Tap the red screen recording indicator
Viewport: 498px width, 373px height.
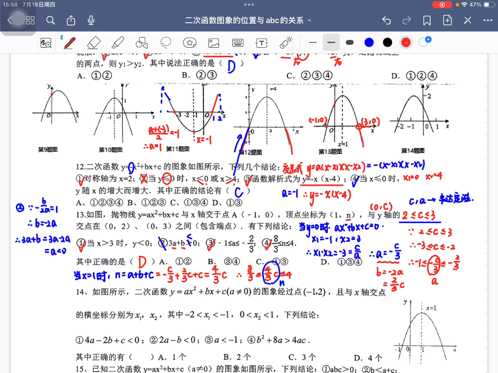coord(442,4)
